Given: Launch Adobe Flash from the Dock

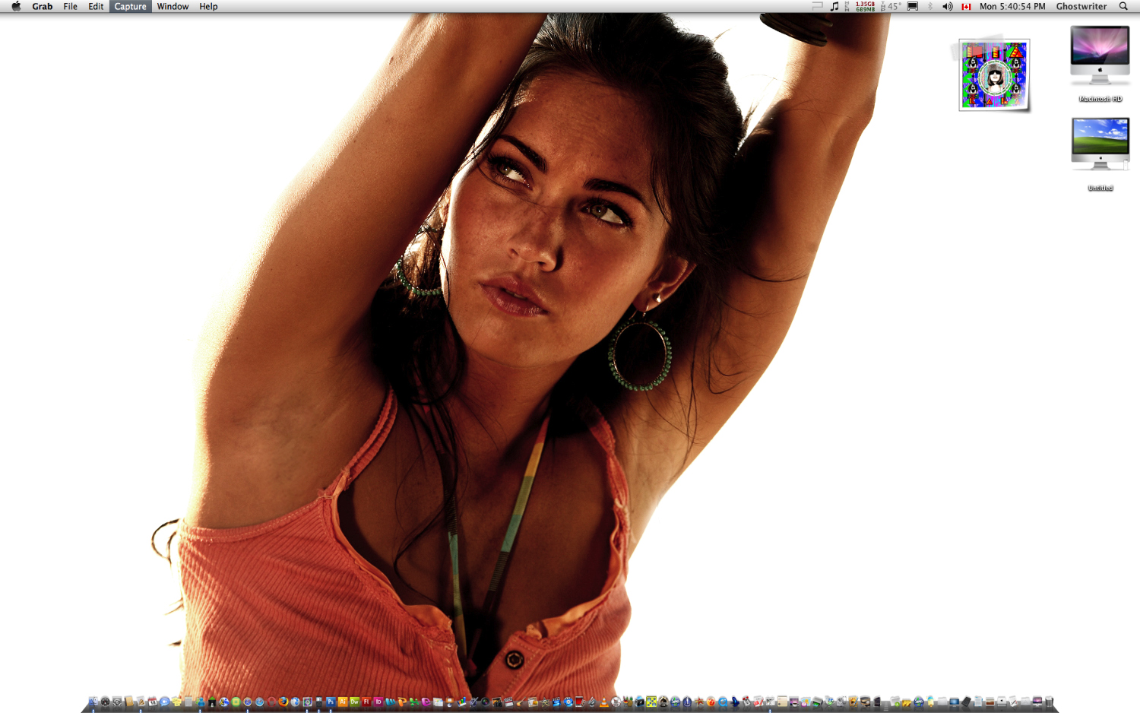Looking at the screenshot, I should (366, 702).
